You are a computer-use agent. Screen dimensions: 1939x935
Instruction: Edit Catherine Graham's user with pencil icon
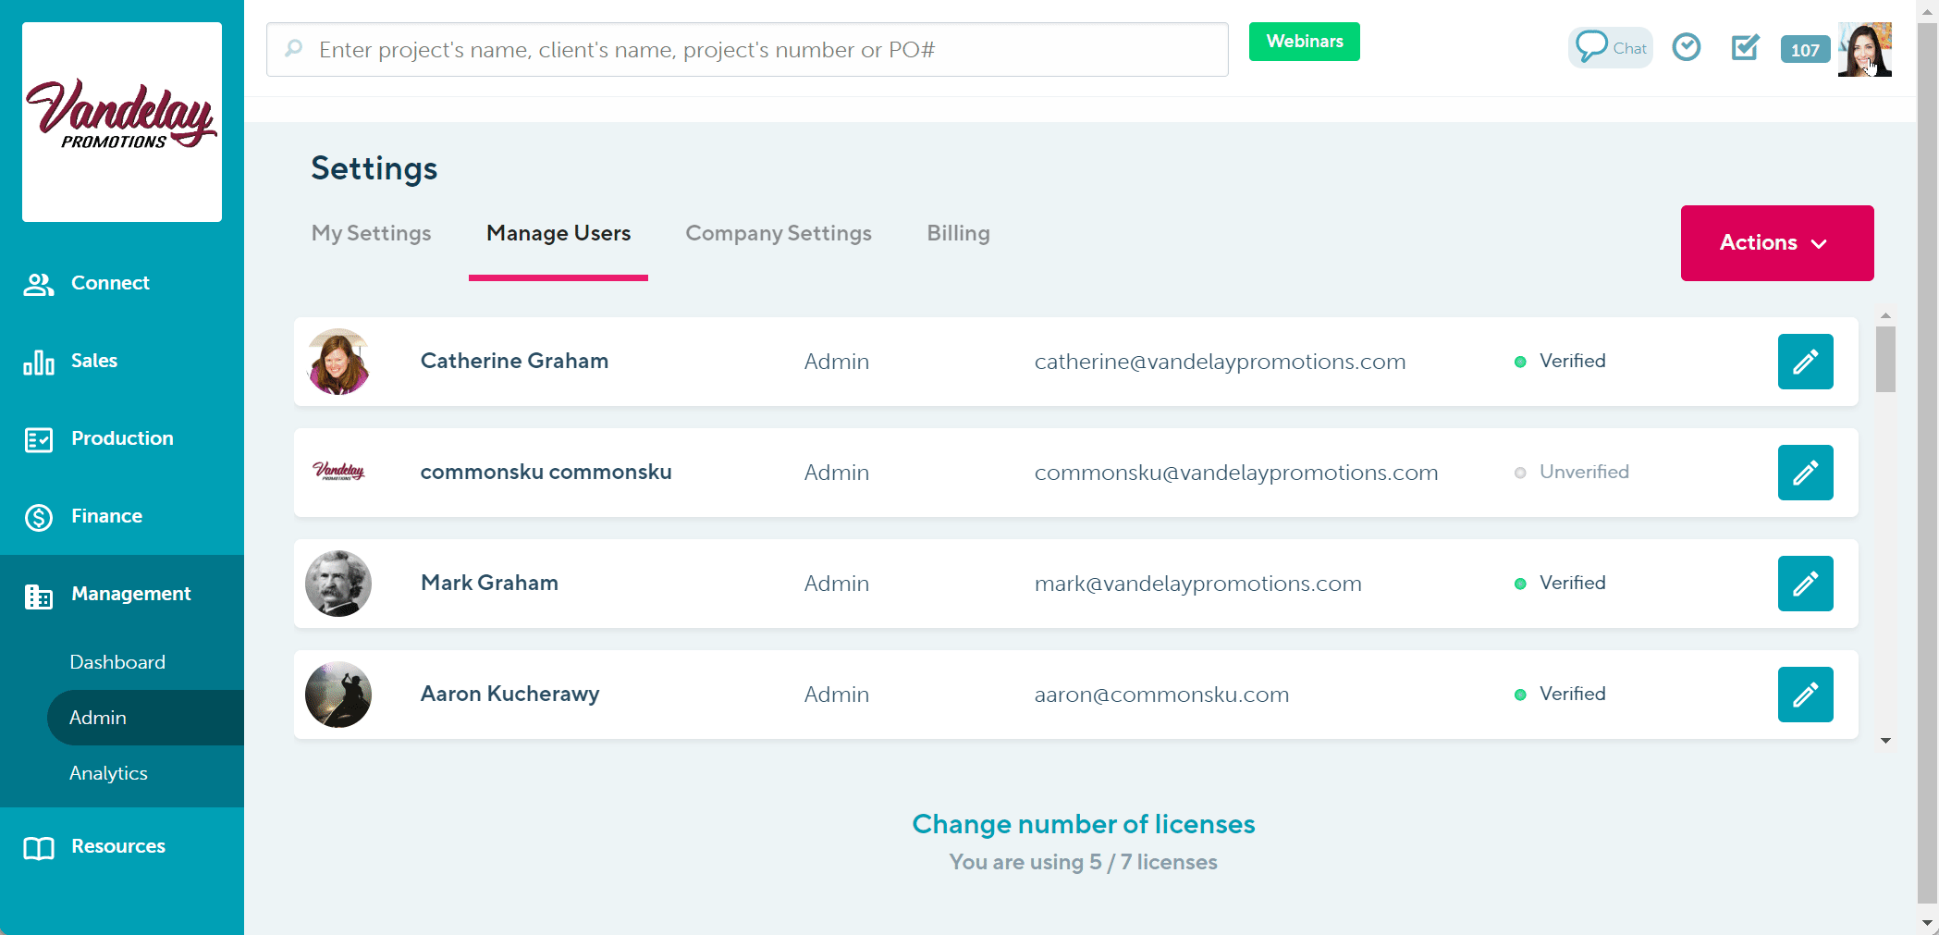point(1805,362)
